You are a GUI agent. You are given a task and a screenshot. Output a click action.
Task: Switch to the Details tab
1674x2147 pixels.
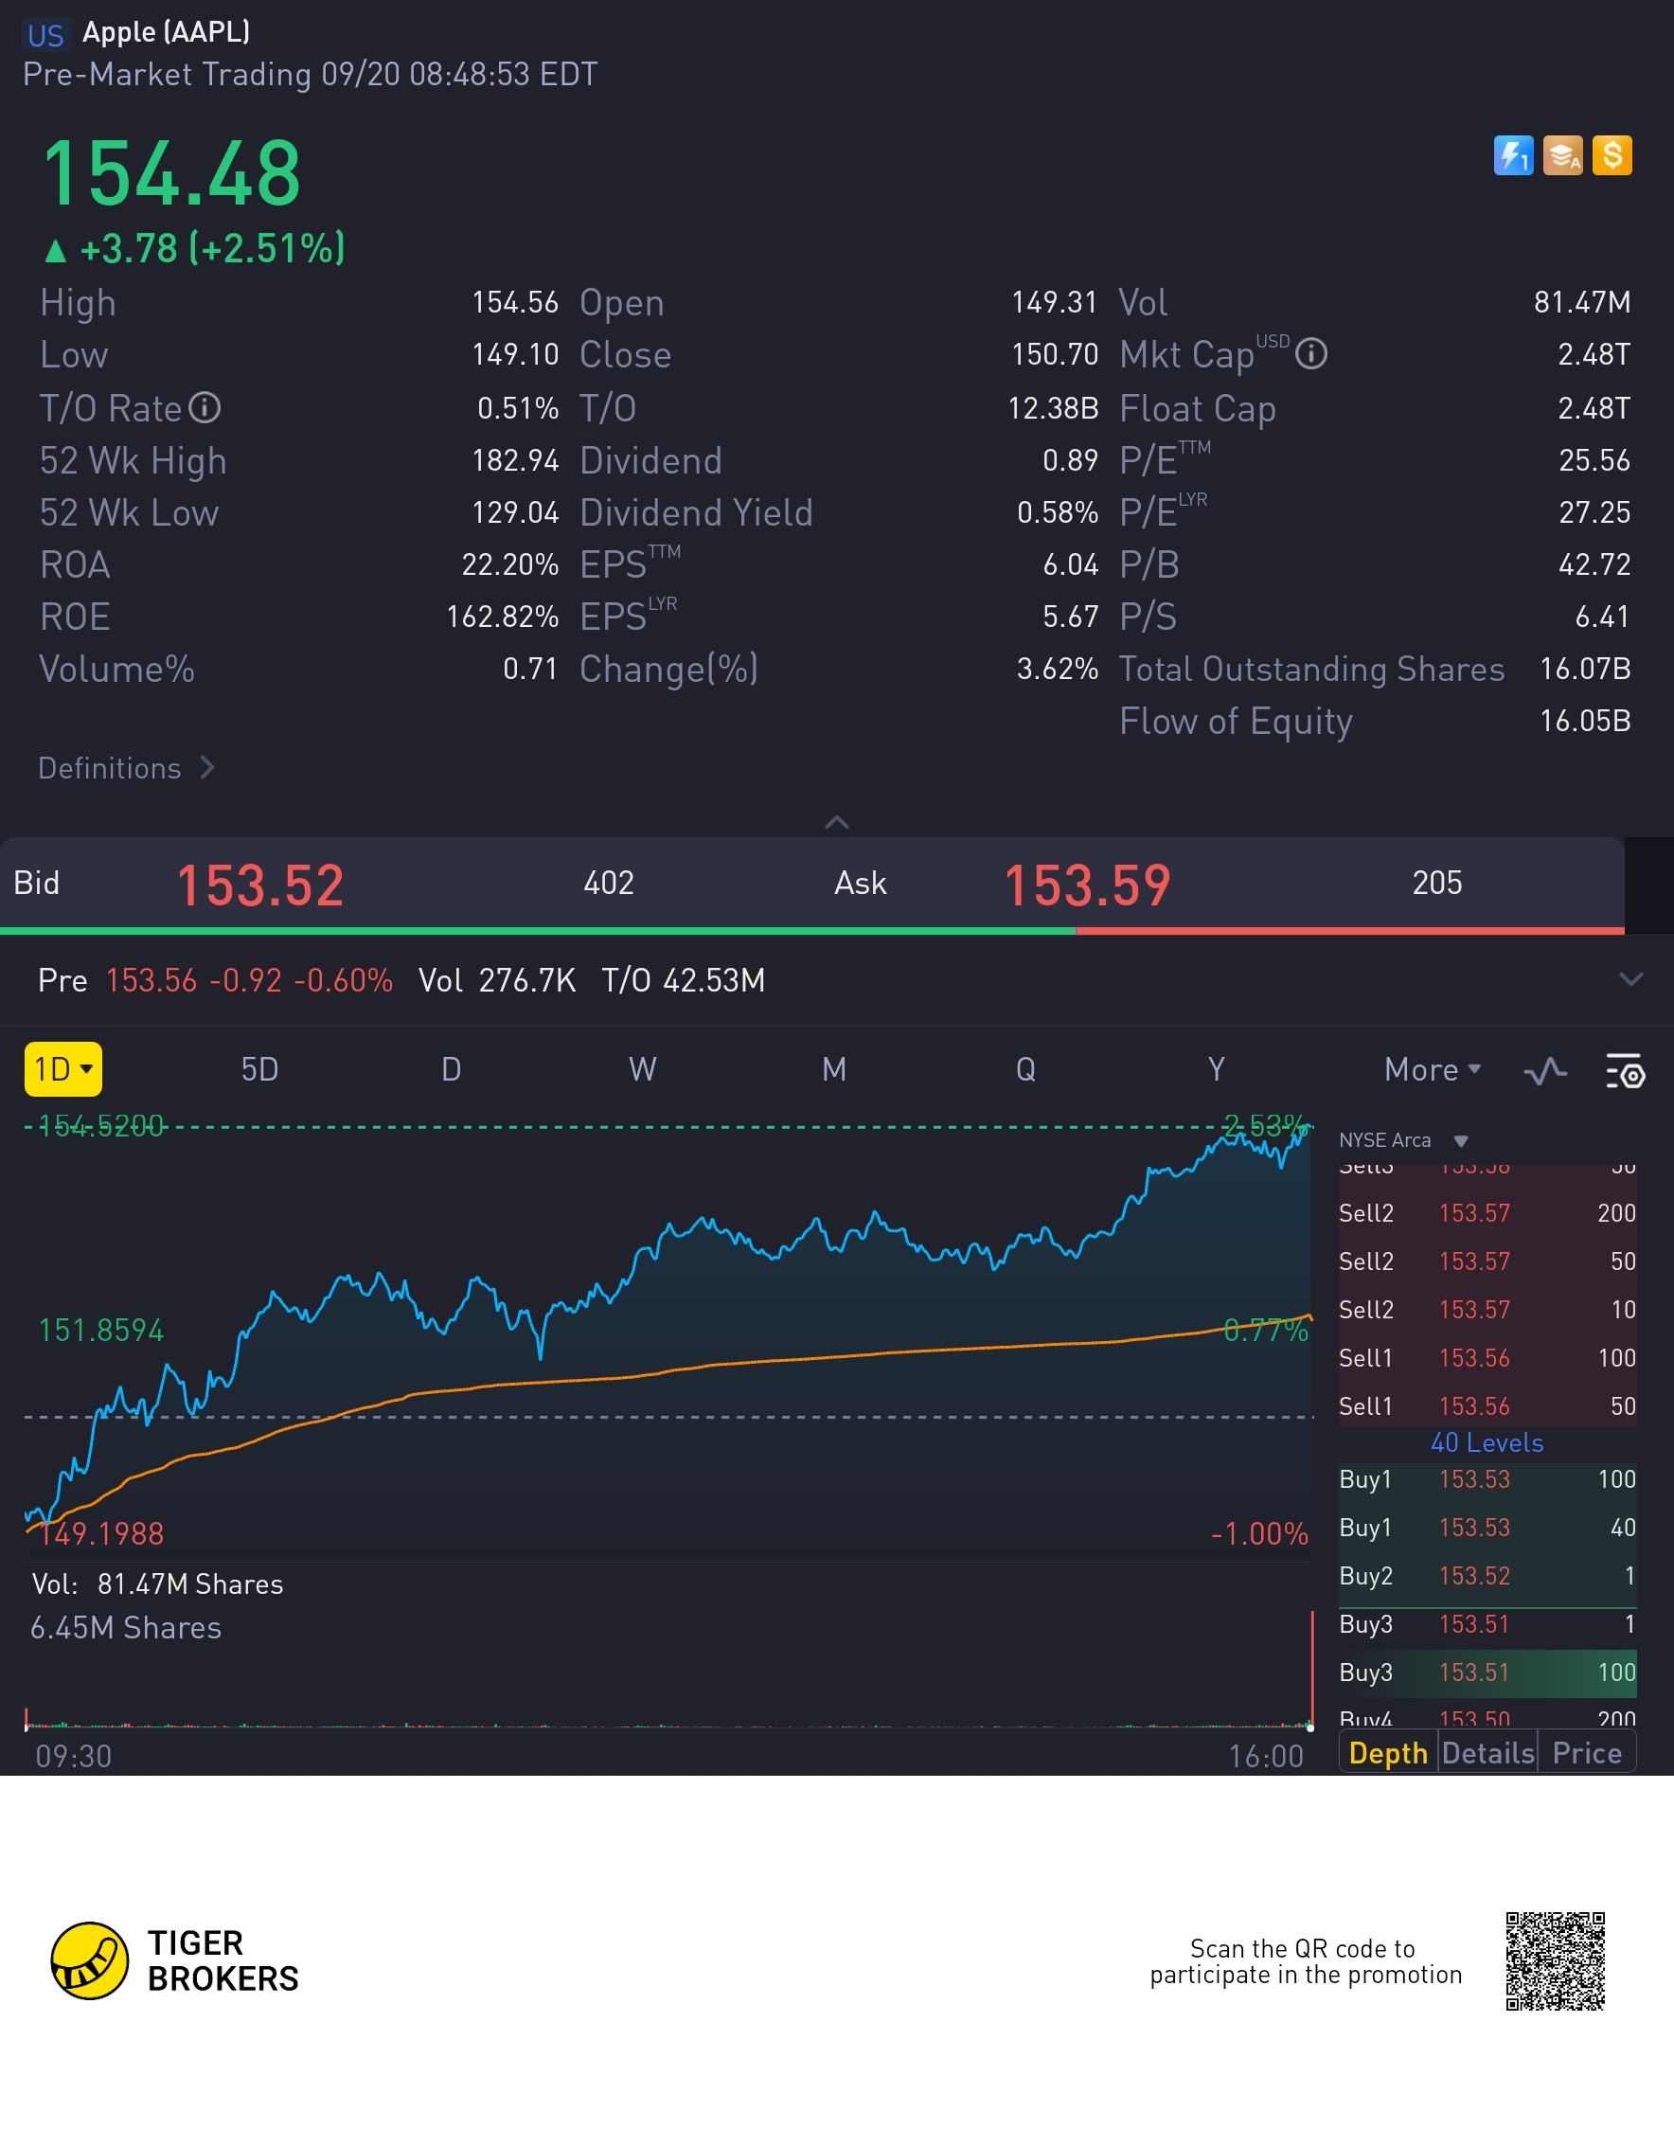(1488, 1753)
